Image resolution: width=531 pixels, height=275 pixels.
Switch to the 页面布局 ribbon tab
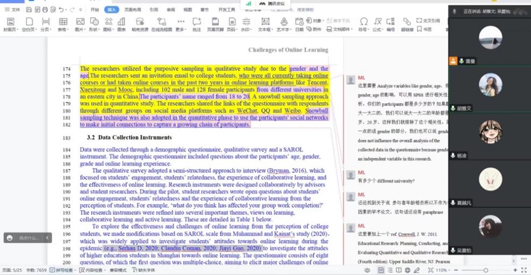click(x=132, y=10)
